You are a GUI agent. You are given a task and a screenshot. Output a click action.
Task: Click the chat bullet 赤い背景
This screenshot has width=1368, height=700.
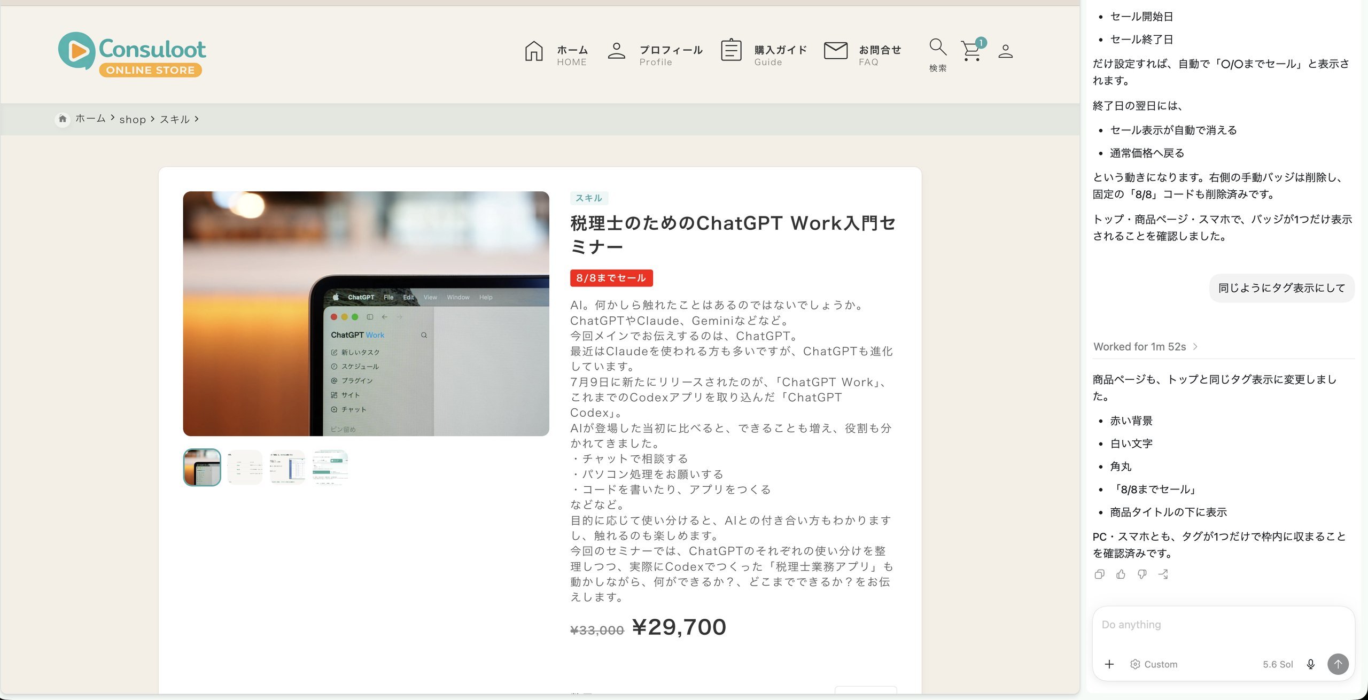(1131, 421)
